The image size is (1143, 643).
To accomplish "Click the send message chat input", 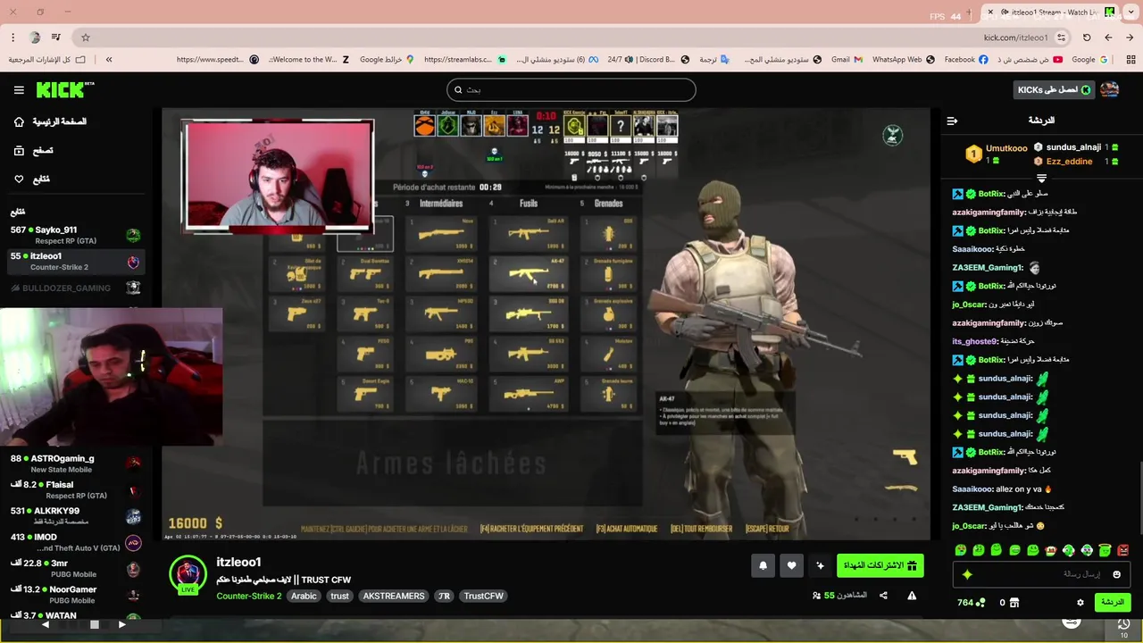I will point(1042,574).
